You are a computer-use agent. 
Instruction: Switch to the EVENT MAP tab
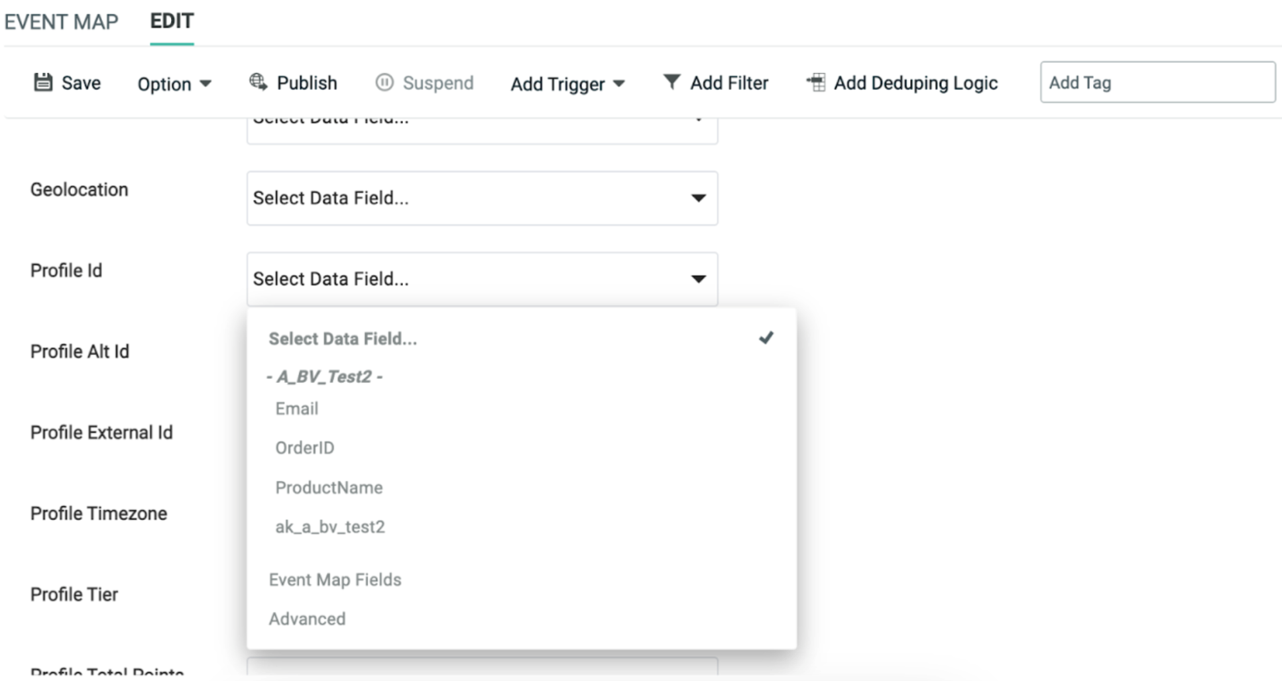click(61, 22)
